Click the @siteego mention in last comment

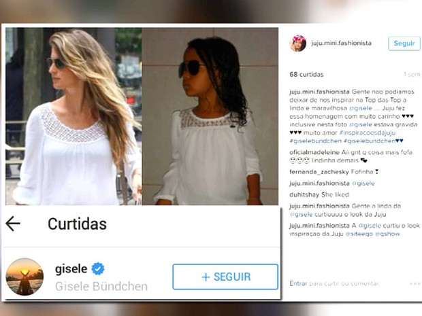[x=359, y=234]
